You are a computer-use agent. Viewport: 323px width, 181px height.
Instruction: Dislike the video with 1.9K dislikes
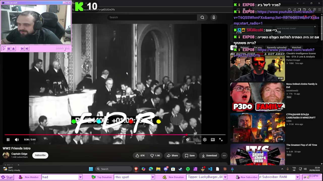pyautogui.click(x=155, y=156)
